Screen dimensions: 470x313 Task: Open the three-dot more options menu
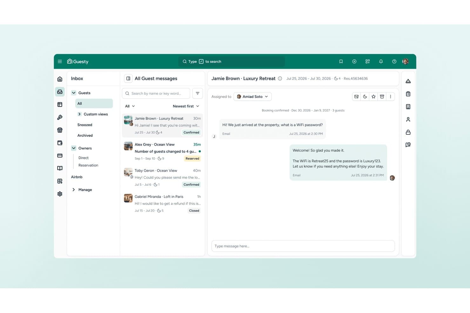click(391, 97)
